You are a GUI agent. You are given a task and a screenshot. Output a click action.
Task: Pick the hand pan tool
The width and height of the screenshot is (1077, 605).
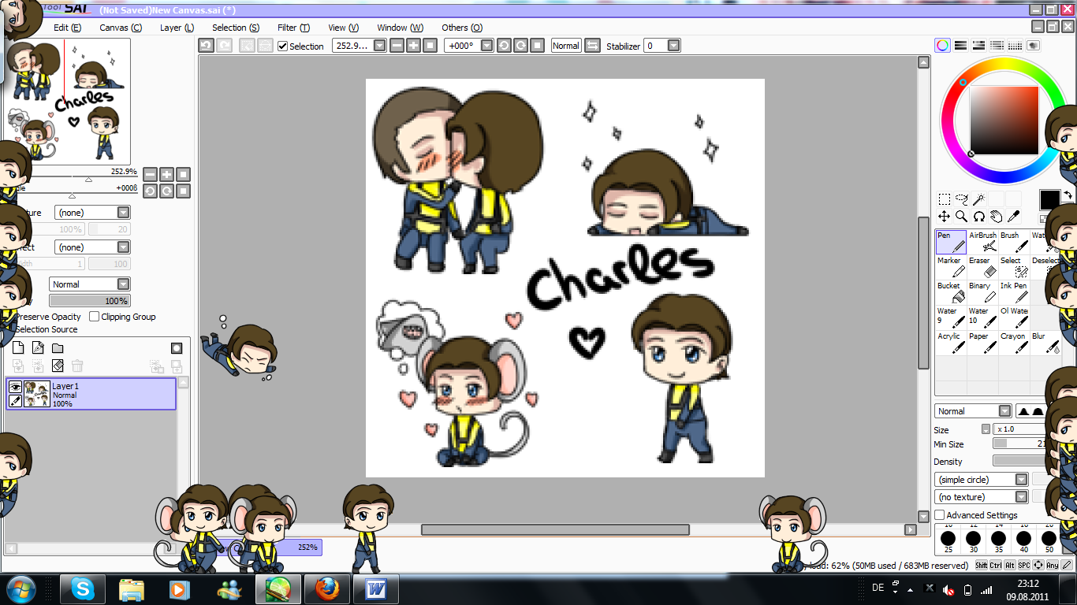[997, 217]
